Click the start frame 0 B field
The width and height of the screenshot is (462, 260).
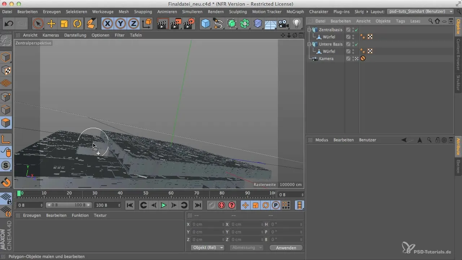pyautogui.click(x=30, y=205)
